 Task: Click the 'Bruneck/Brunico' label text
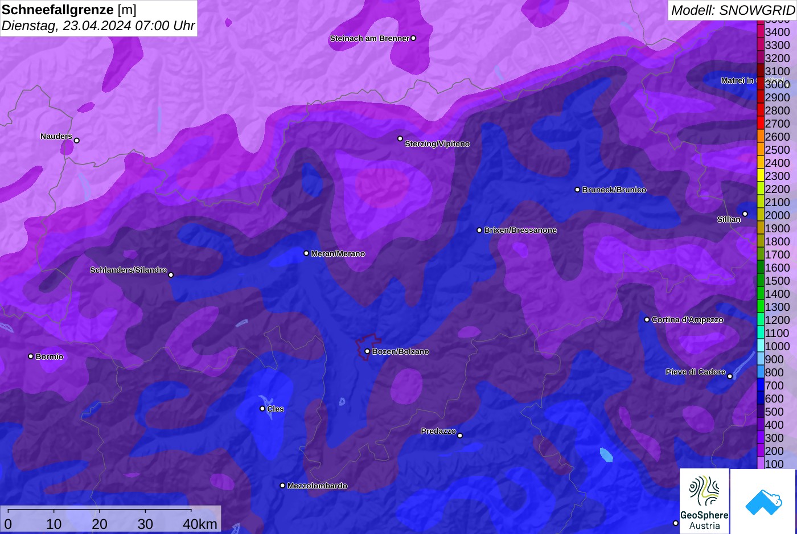tap(614, 190)
